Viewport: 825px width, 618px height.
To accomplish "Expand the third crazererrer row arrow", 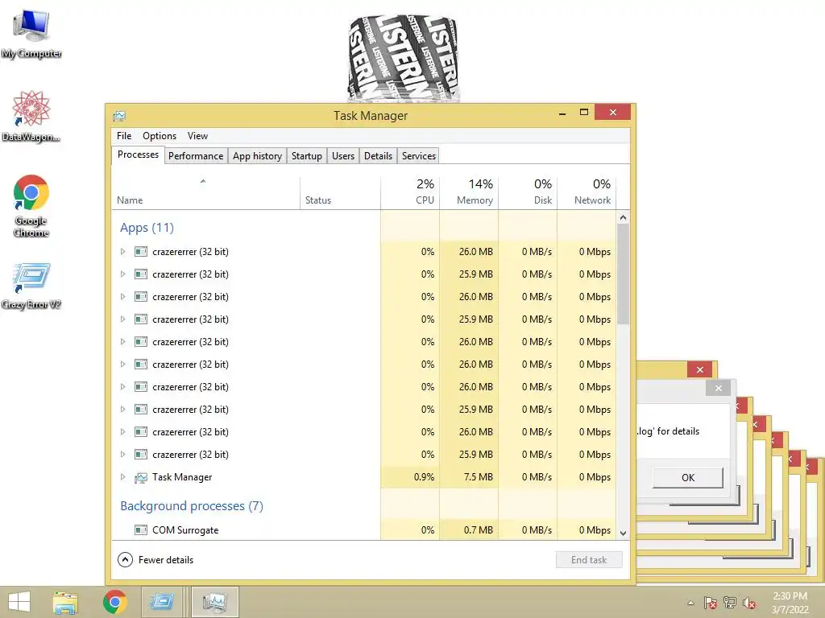I will tap(122, 297).
